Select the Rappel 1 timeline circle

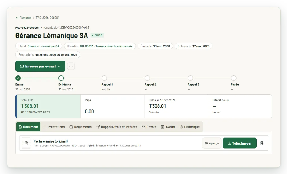point(104,78)
